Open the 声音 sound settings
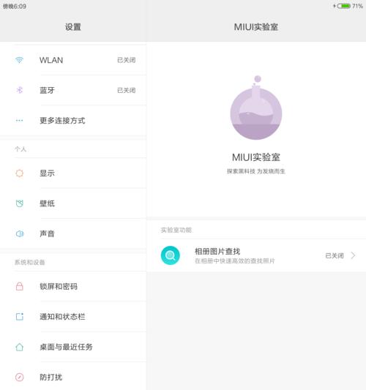This screenshot has height=390, width=366. tap(73, 233)
